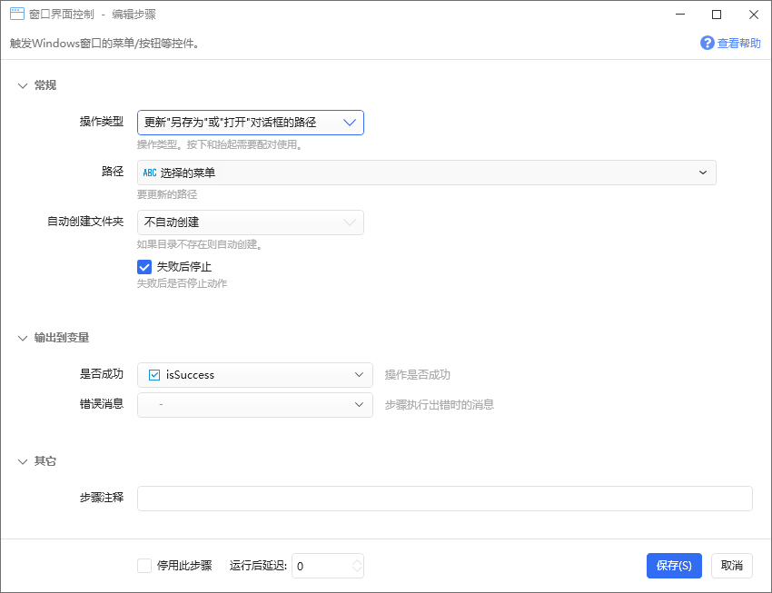Click the 取消 button
772x593 pixels.
pos(732,566)
